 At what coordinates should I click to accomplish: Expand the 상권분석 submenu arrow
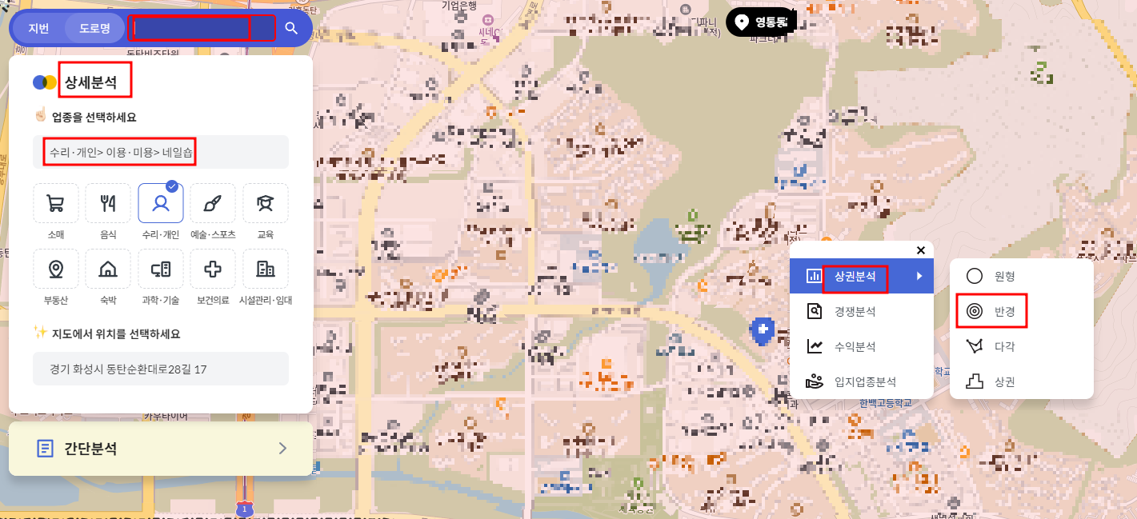coord(920,276)
